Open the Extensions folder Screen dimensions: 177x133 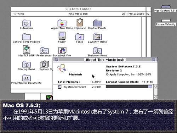tap(27, 23)
